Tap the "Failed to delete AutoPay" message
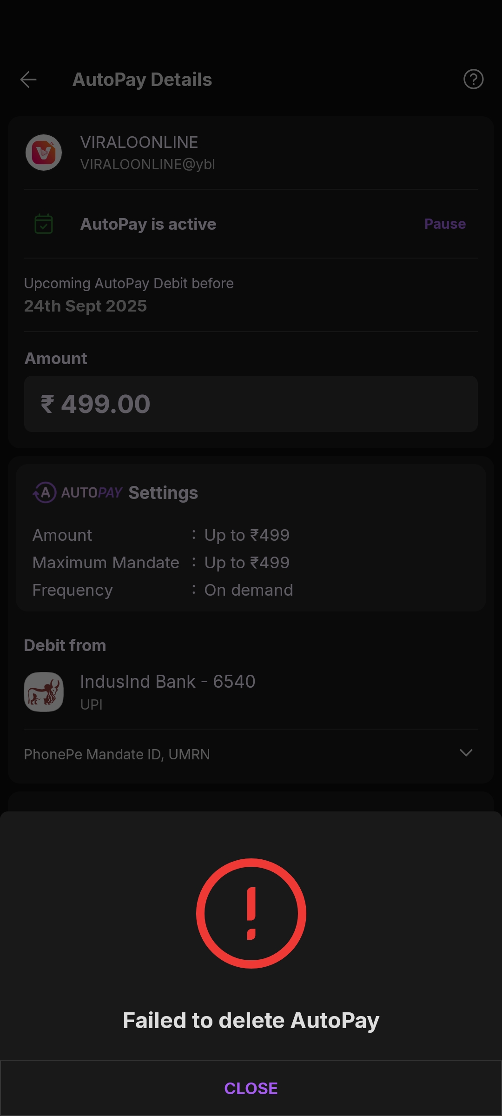502x1116 pixels. tap(251, 1021)
